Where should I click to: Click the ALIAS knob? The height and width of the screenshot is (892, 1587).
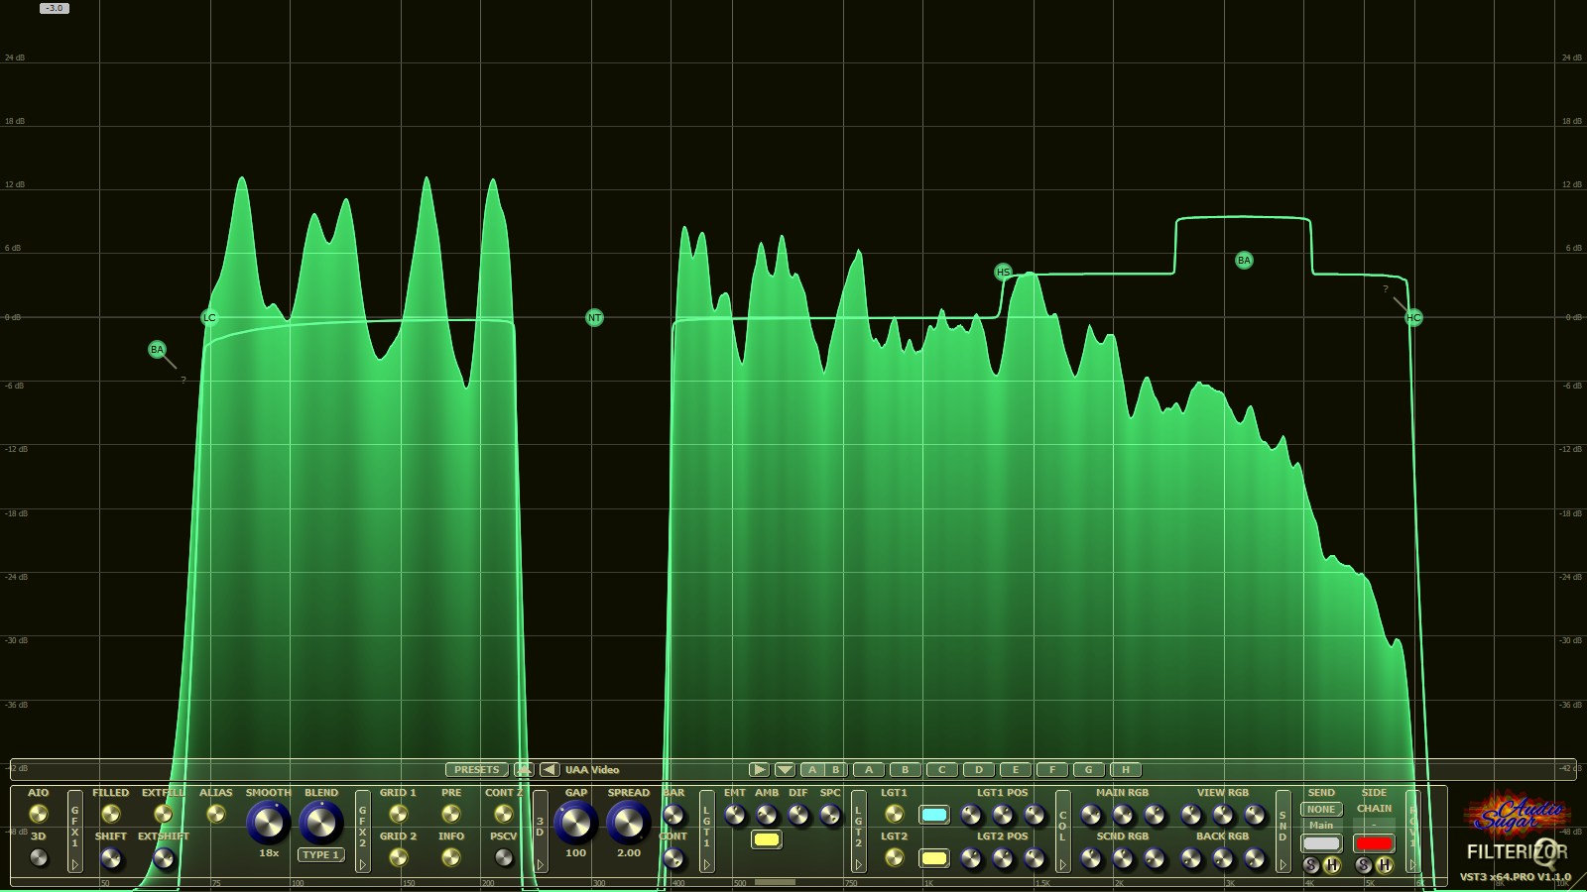pos(214,815)
